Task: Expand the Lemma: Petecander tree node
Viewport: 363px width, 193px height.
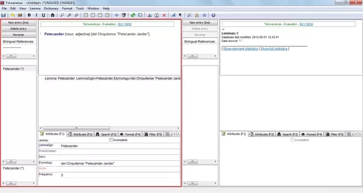Action: (x=42, y=78)
